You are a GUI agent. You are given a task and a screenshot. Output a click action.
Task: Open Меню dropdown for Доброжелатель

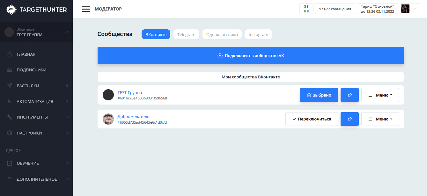(380, 119)
